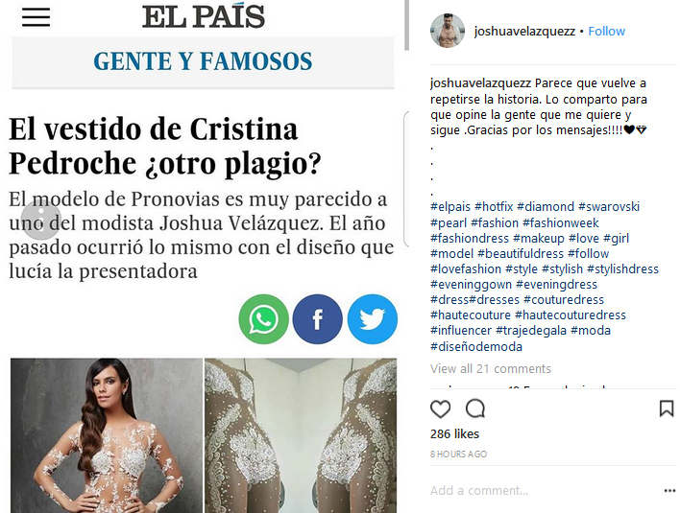Expand View all 21 comments
The width and height of the screenshot is (680, 513).
pyautogui.click(x=491, y=369)
